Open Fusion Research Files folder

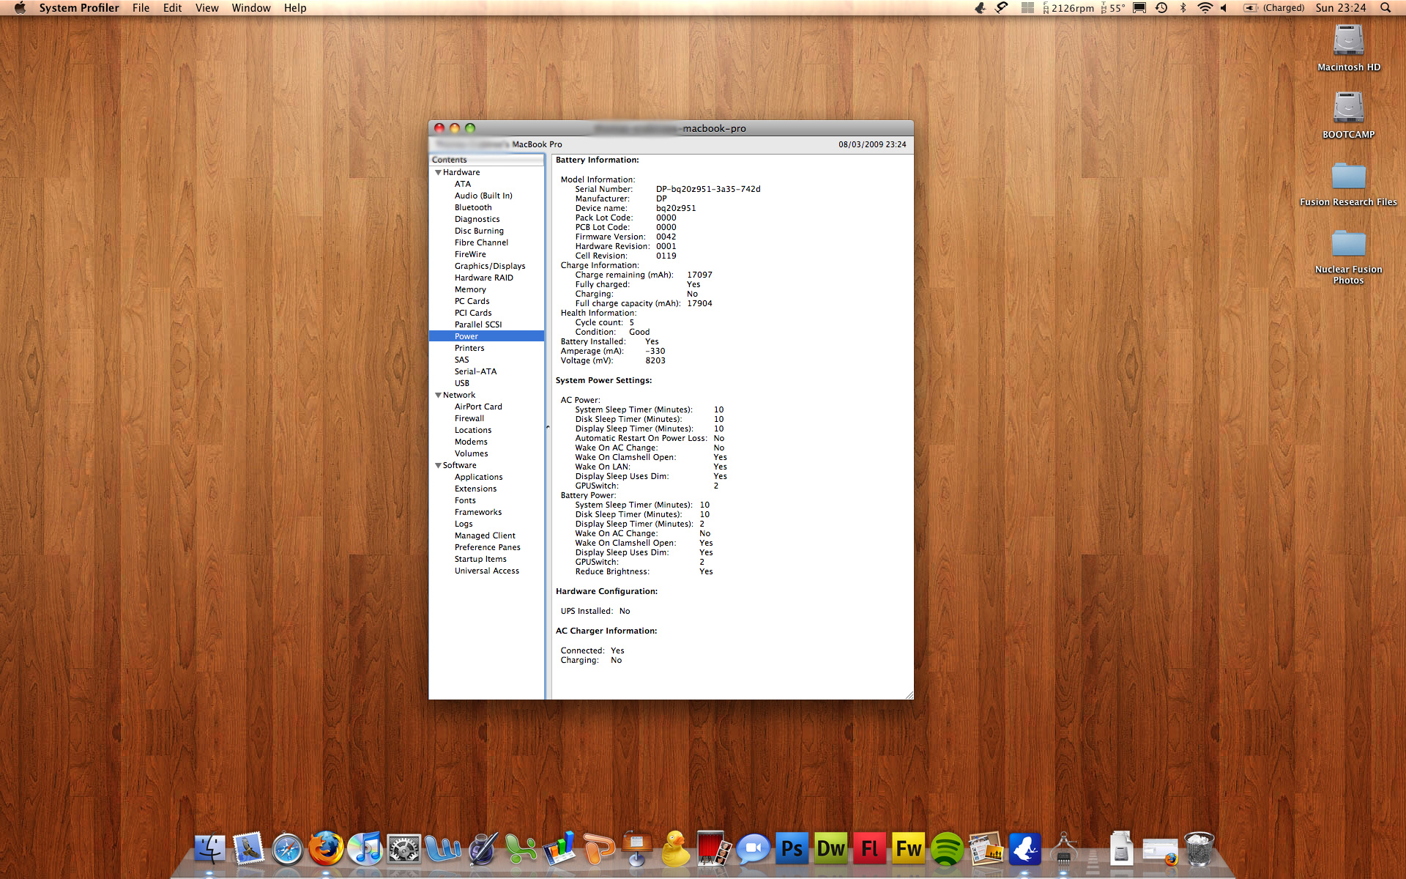1347,177
